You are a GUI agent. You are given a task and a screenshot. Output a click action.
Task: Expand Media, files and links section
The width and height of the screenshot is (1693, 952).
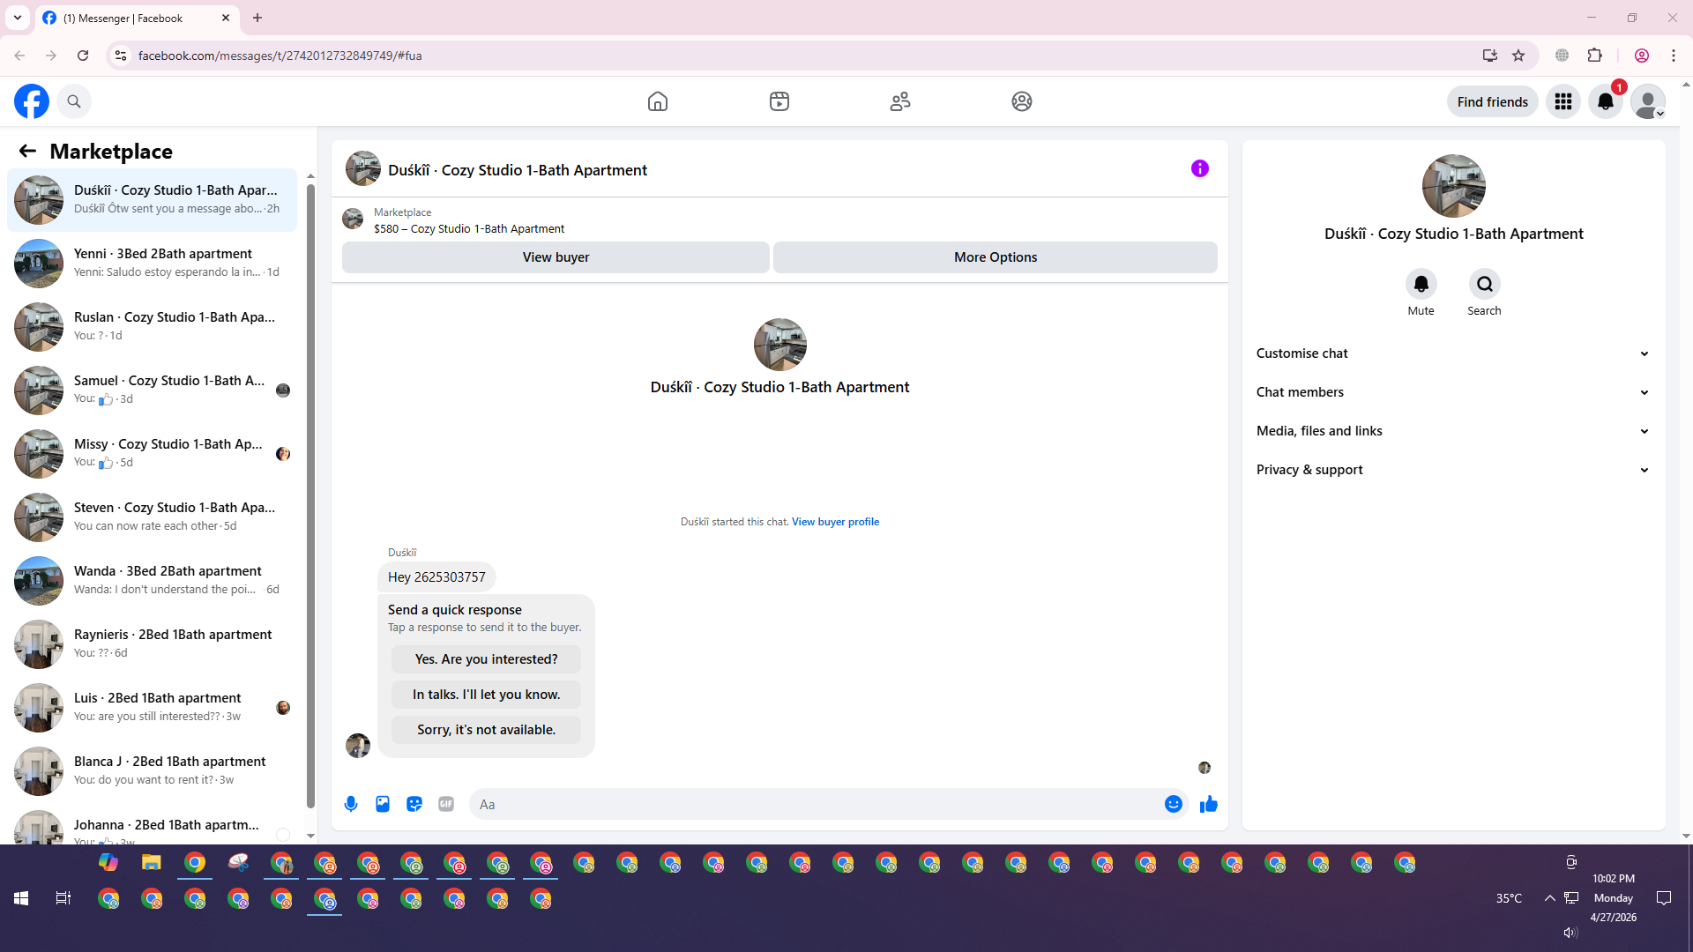coord(1452,431)
